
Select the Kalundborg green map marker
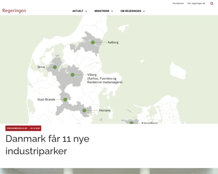[132, 123]
